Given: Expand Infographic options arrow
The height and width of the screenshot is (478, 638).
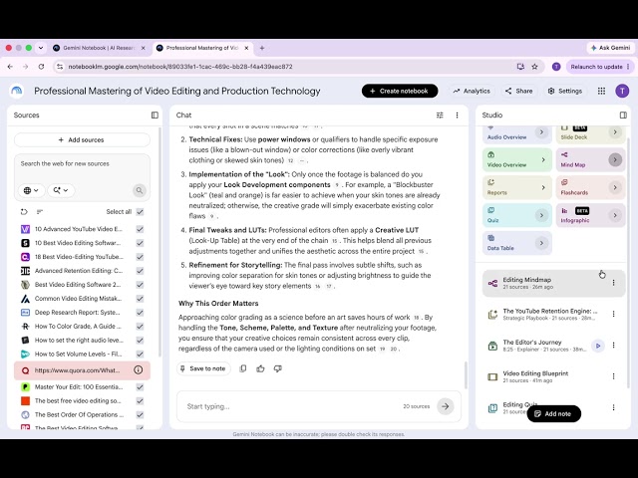Looking at the screenshot, I should click(x=615, y=215).
